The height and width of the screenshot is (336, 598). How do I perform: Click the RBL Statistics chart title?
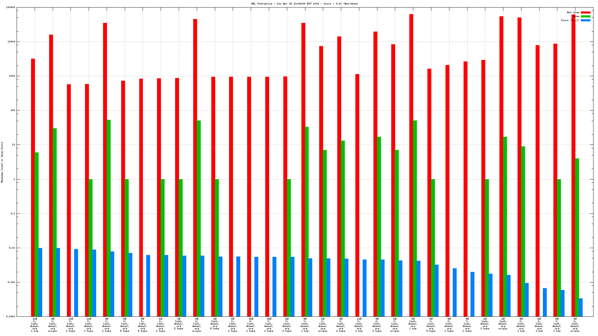tap(304, 4)
